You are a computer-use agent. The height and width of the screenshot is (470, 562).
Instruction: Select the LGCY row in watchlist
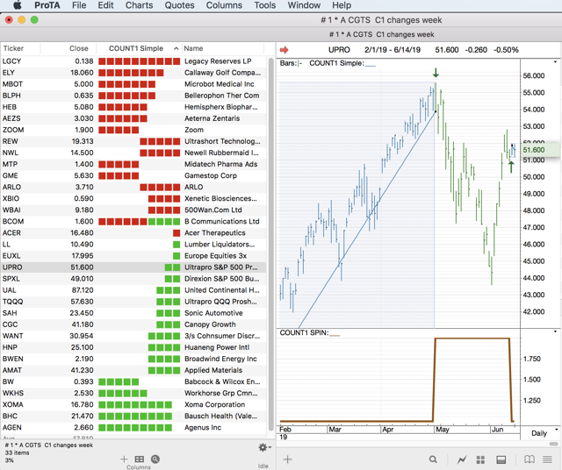point(133,61)
